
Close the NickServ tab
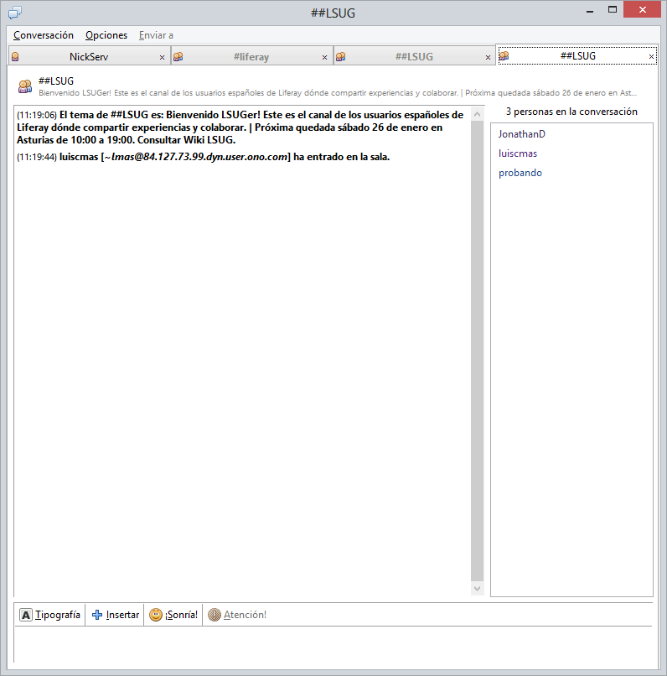coord(162,57)
